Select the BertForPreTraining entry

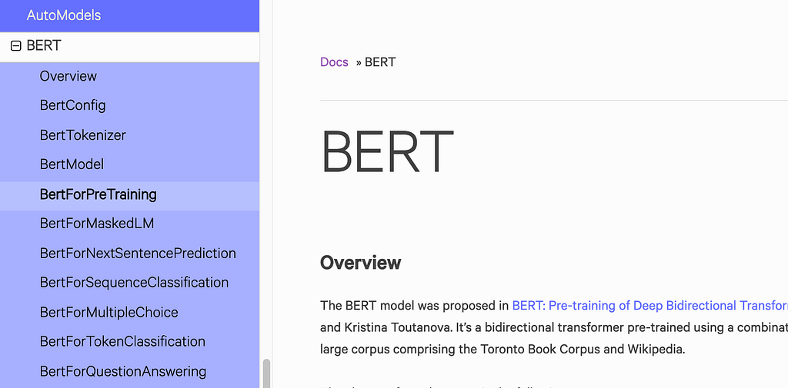[98, 194]
